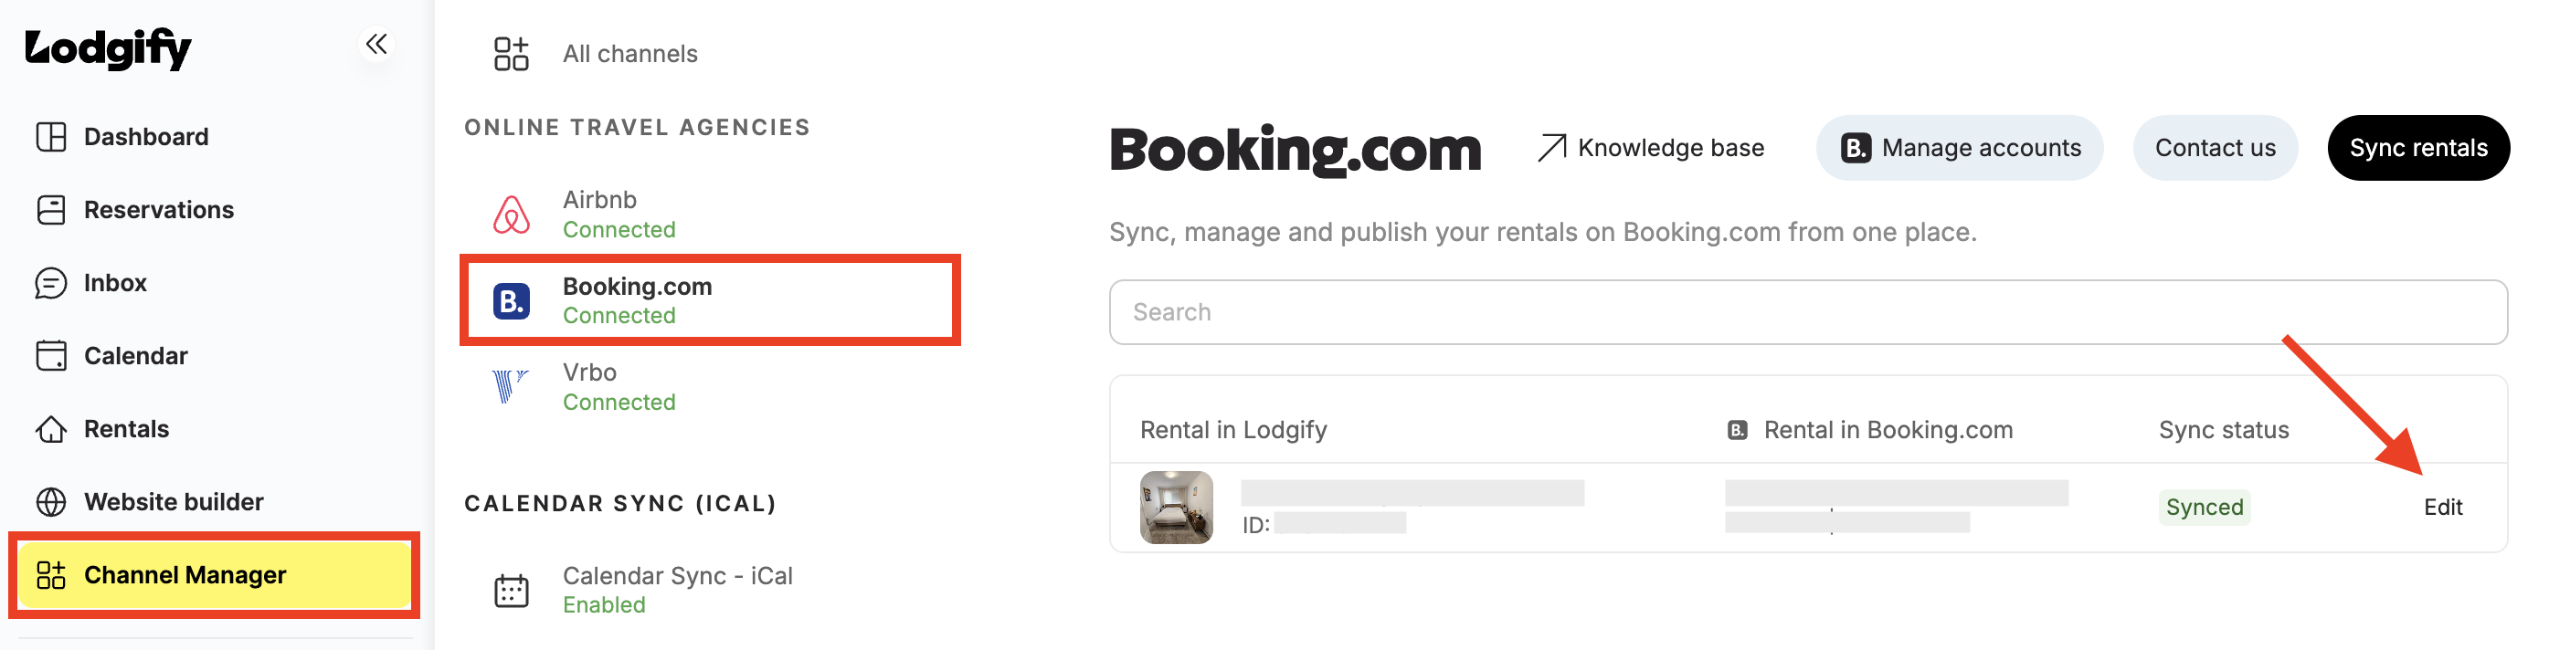Select the Airbnb channel logo
Image resolution: width=2549 pixels, height=650 pixels.
coord(511,215)
